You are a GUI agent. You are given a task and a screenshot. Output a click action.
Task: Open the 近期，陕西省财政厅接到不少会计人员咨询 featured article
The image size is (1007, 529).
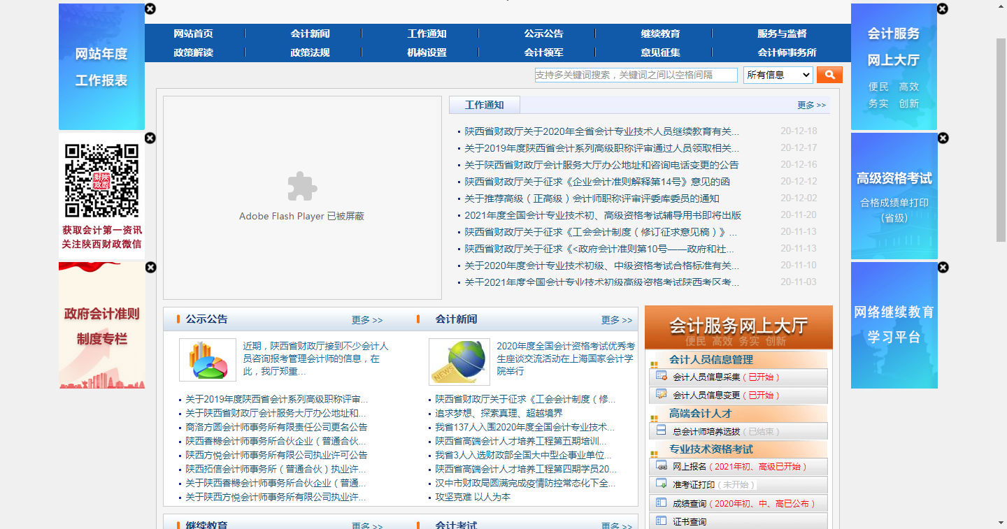click(316, 358)
